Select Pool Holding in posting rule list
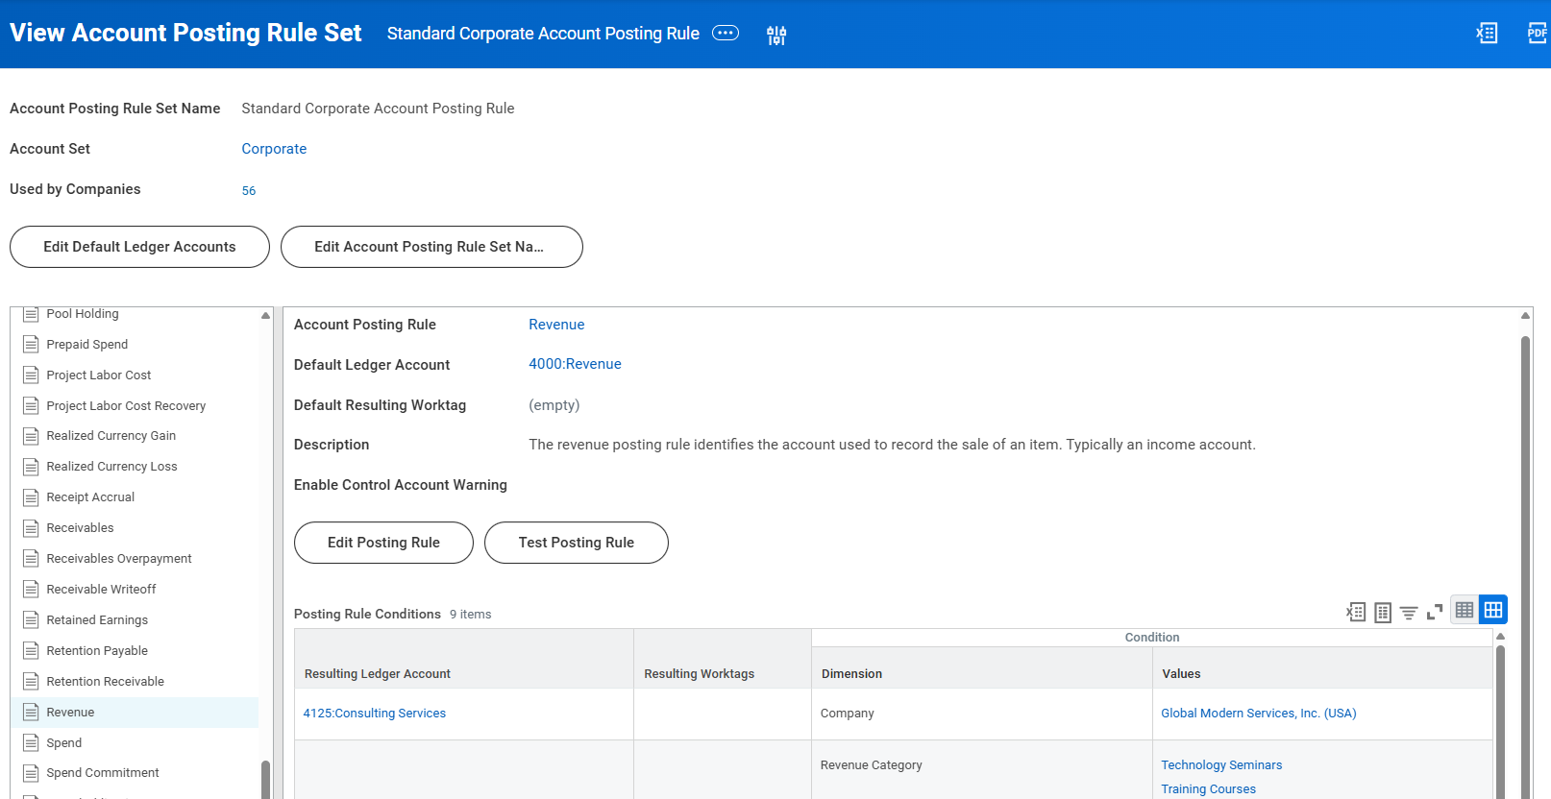The width and height of the screenshot is (1551, 799). pos(83,314)
